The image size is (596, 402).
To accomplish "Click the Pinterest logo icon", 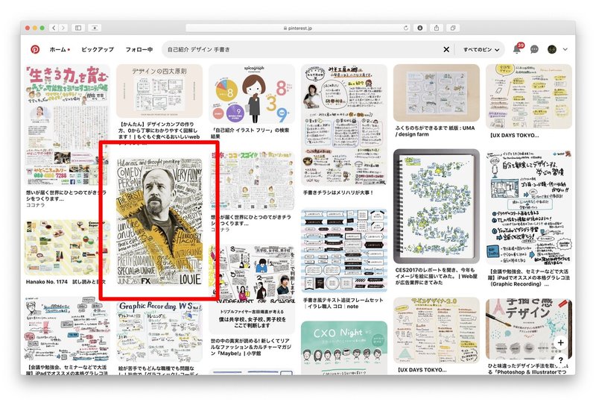I will [x=35, y=49].
